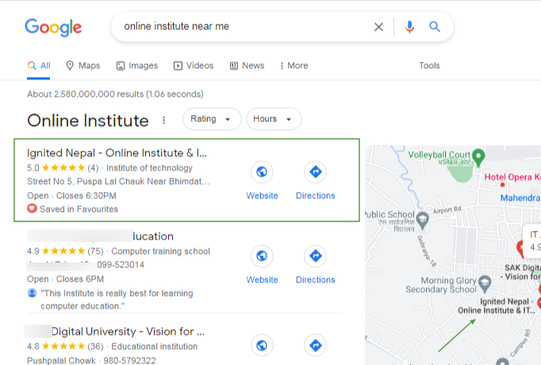Open Directions link for Ignited Nepal
541x365 pixels.
click(x=316, y=196)
